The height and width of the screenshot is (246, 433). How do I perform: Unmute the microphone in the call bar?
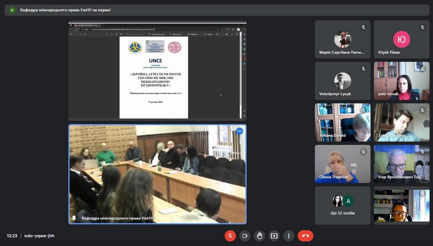pyautogui.click(x=230, y=236)
